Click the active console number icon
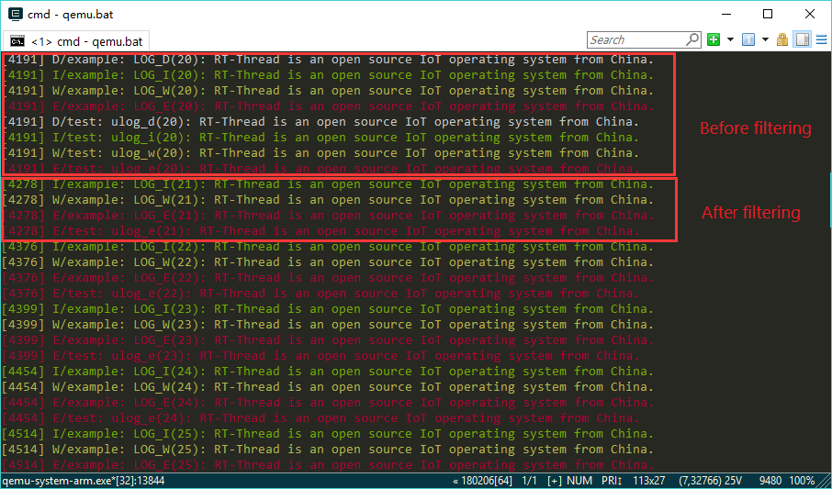This screenshot has width=832, height=489. pos(748,39)
